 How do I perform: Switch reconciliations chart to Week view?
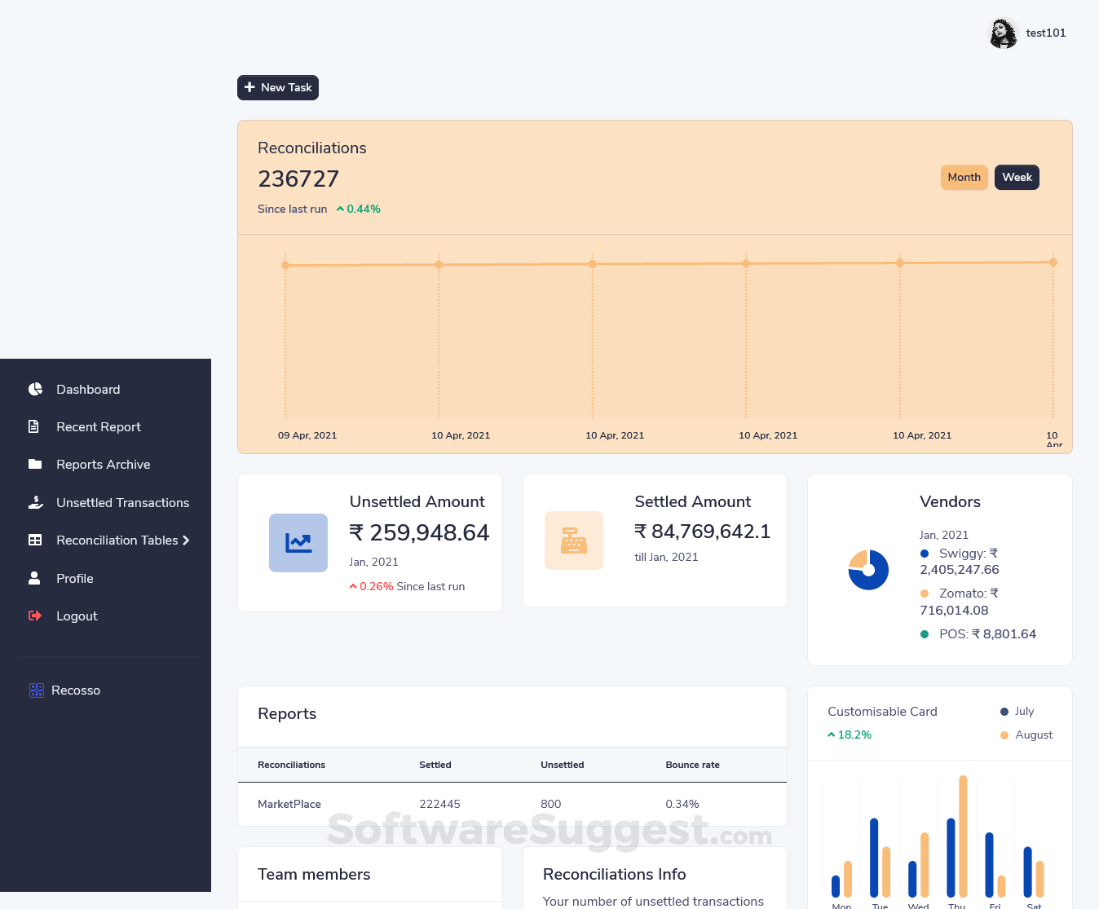click(1017, 178)
